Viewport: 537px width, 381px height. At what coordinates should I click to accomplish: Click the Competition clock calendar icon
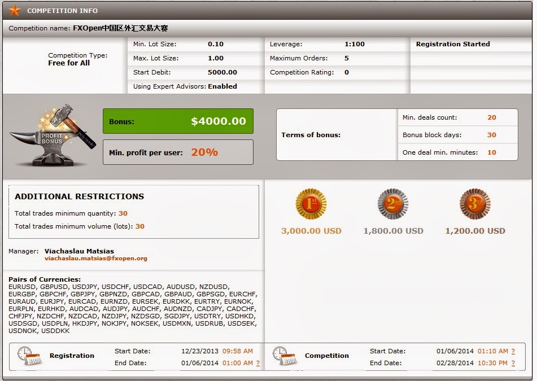(285, 356)
